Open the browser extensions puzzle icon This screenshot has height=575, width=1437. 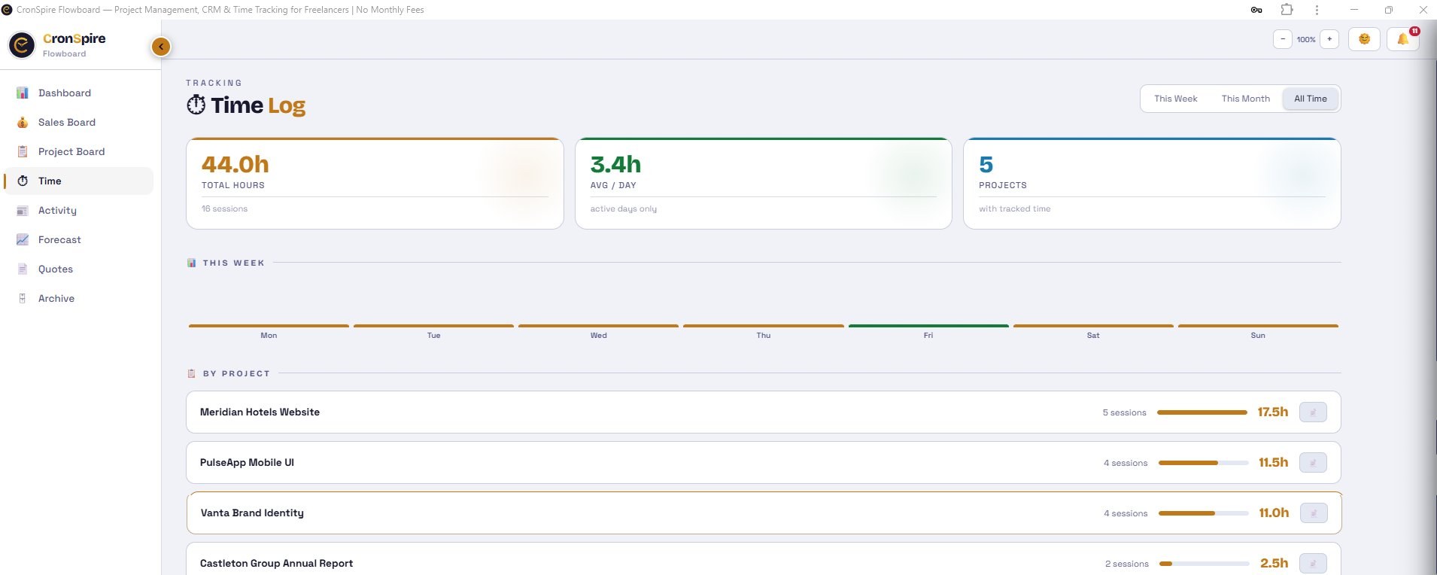click(1287, 10)
